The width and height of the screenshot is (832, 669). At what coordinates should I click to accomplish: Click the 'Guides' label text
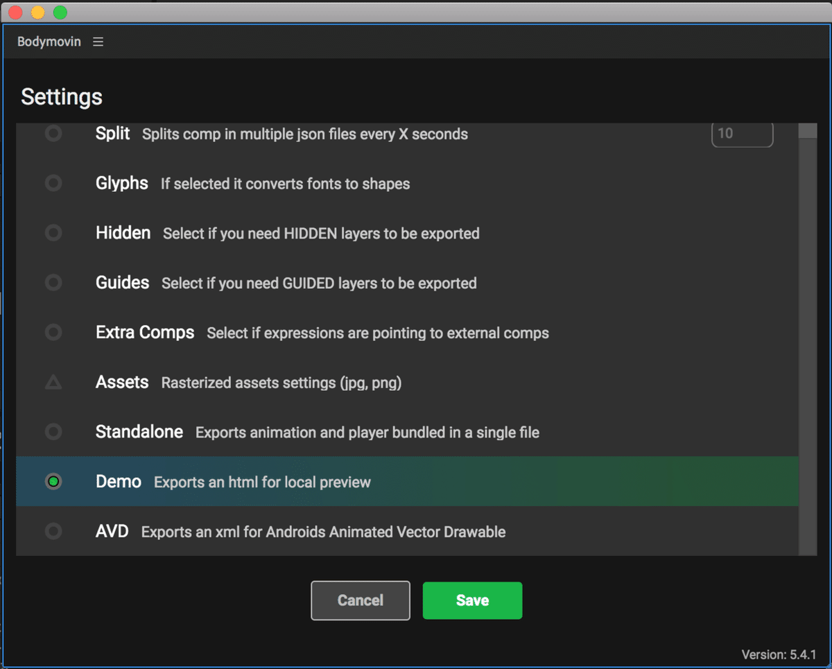click(x=122, y=283)
